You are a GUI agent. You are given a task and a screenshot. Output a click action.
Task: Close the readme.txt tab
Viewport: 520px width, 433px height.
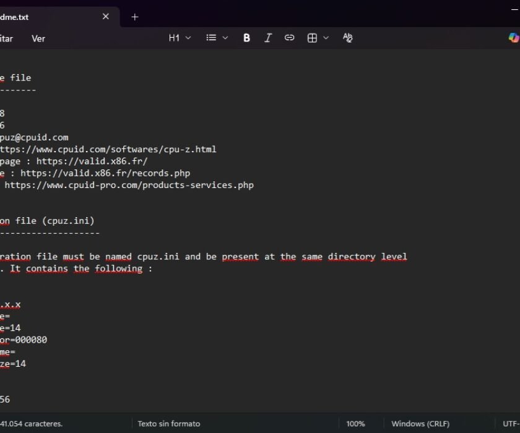106,17
